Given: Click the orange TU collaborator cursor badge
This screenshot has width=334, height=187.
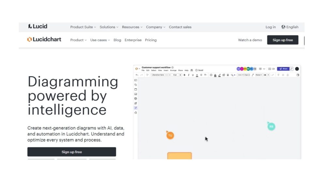Looking at the screenshot, I should (x=170, y=135).
